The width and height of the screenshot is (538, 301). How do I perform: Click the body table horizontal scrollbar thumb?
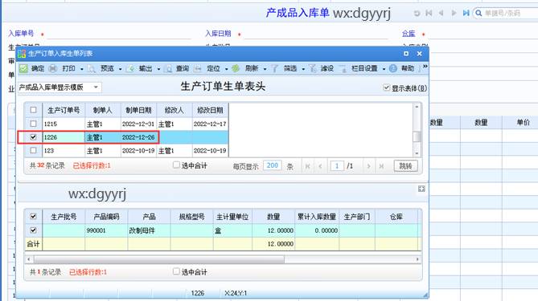pyautogui.click(x=159, y=259)
